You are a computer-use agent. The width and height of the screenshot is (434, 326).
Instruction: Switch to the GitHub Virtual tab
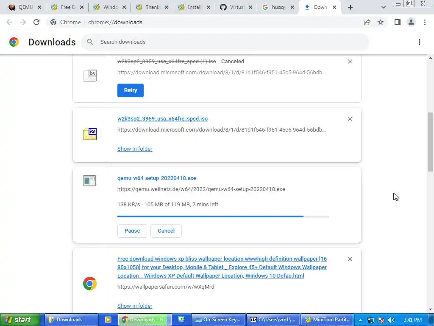(x=236, y=7)
